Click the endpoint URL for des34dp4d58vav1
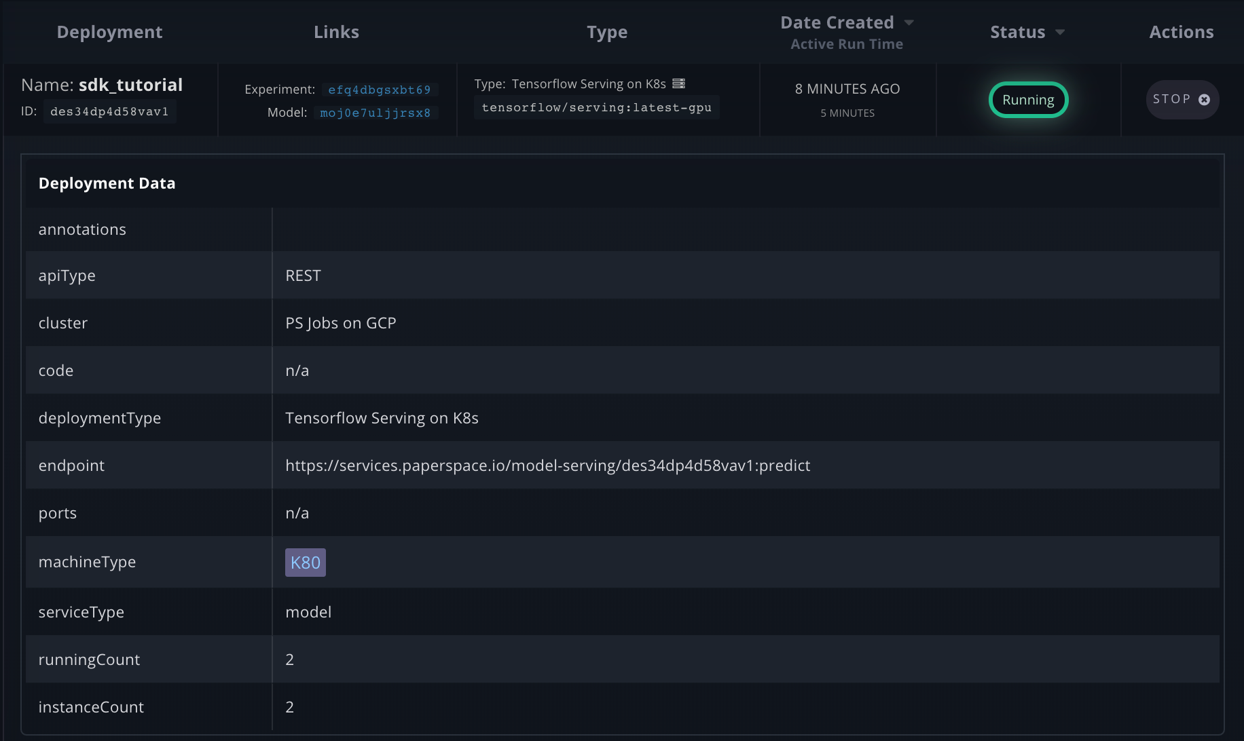Screen dimensions: 1244x741 point(547,465)
